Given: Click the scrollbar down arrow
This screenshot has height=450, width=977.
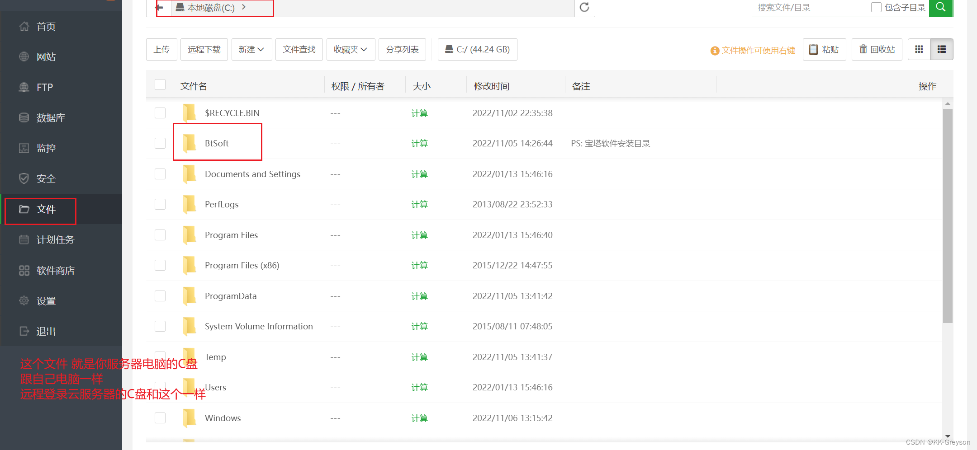Looking at the screenshot, I should [948, 436].
